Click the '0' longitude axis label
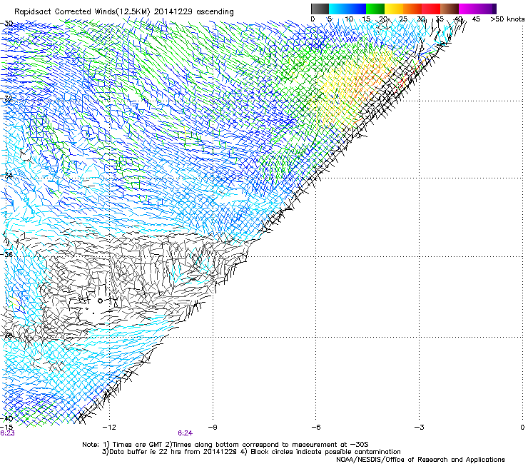This screenshot has width=528, height=464. pos(522,428)
